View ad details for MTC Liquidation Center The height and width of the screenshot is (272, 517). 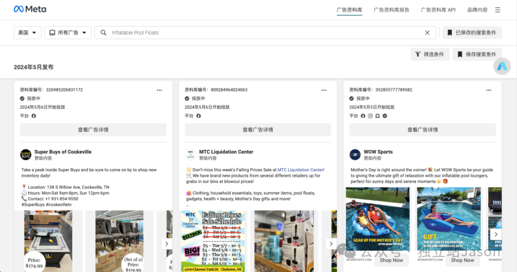[258, 130]
